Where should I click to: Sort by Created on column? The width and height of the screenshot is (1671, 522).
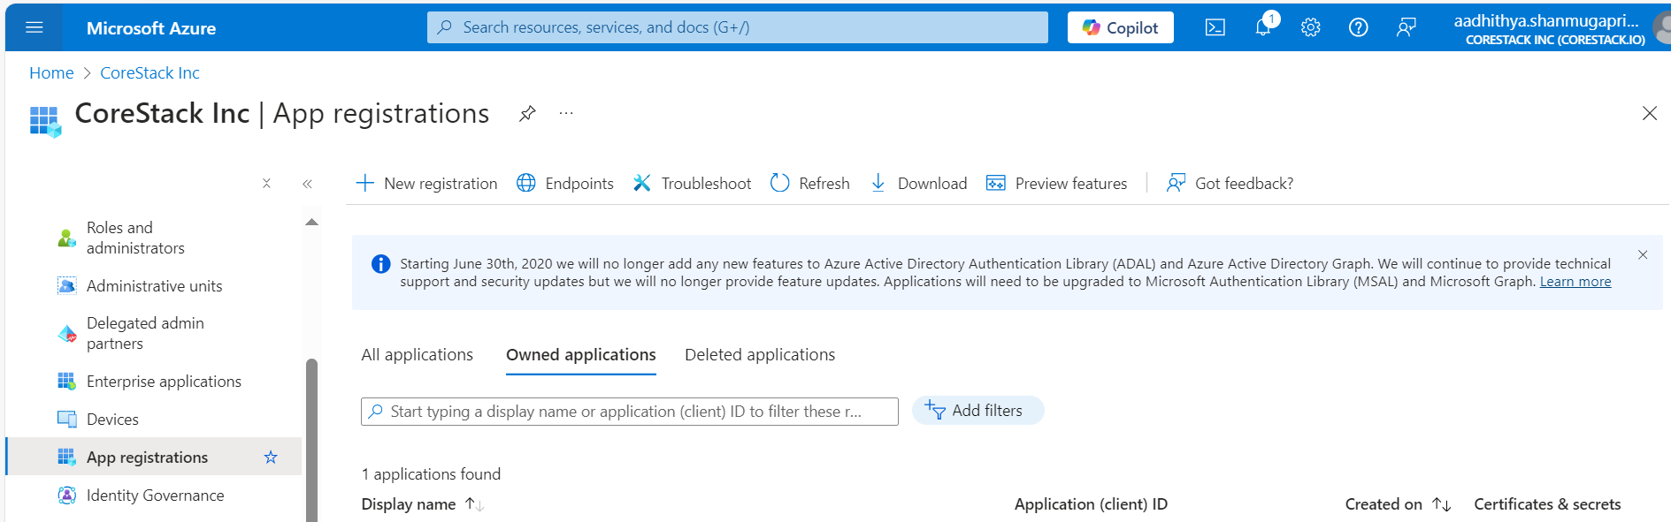[1398, 504]
